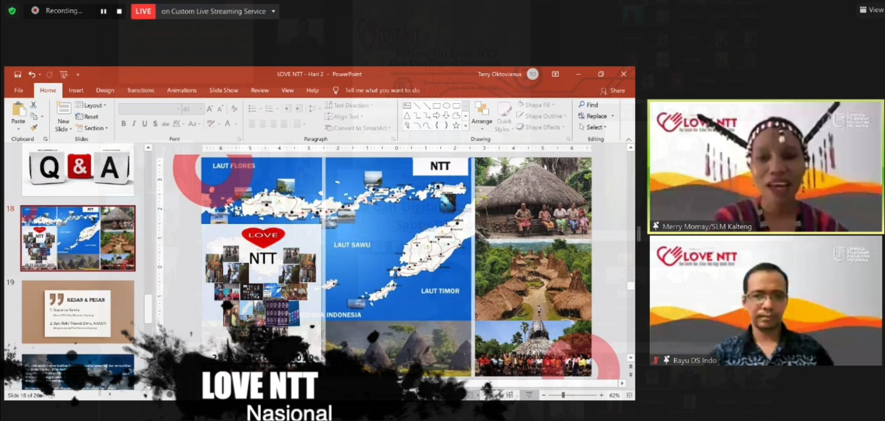Screen dimensions: 885x421
Task: Open the Animations ribbon tab
Action: [182, 90]
